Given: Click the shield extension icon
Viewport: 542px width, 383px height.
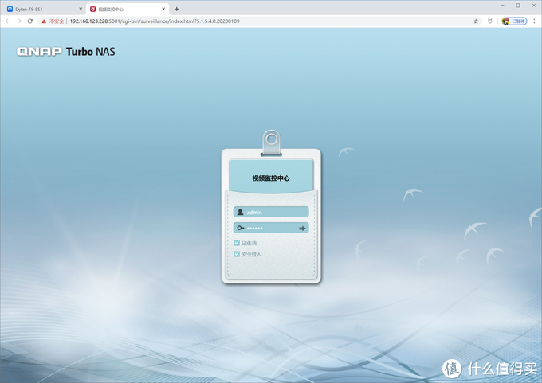Looking at the screenshot, I should tap(490, 21).
